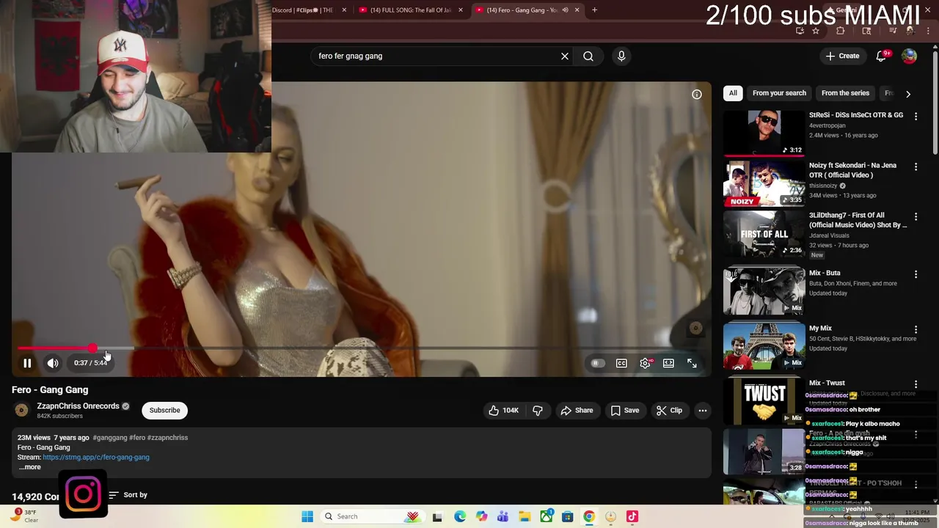
Task: Open the Noizy Na Jena OTR thumbnail
Action: pos(764,183)
